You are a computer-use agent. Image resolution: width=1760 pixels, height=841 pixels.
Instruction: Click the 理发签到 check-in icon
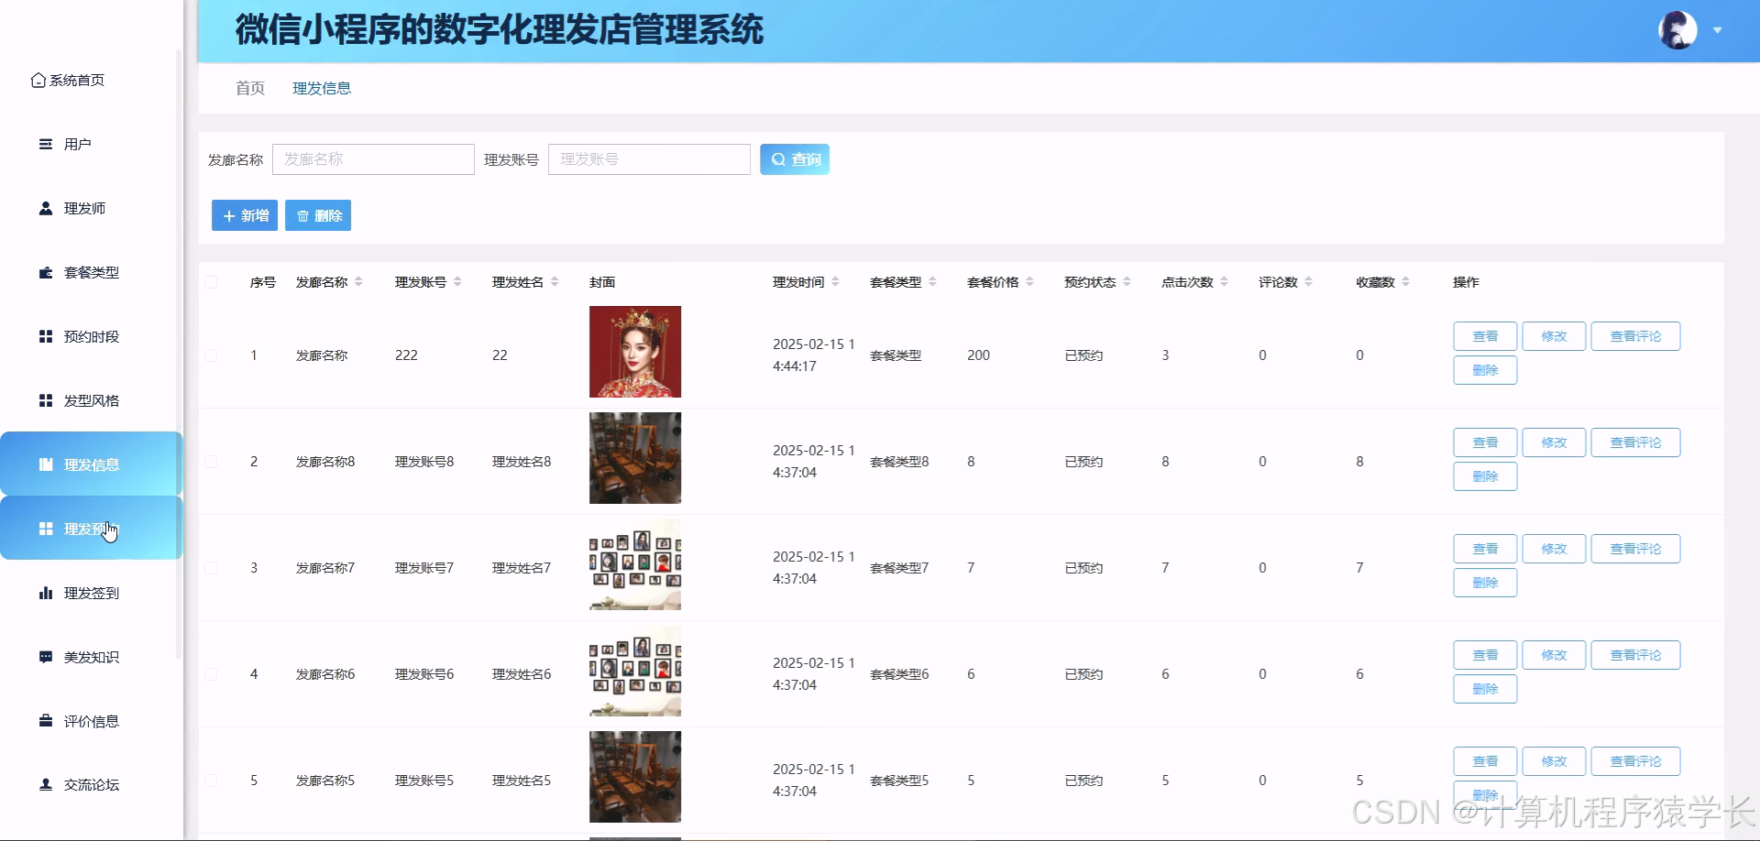click(x=46, y=593)
